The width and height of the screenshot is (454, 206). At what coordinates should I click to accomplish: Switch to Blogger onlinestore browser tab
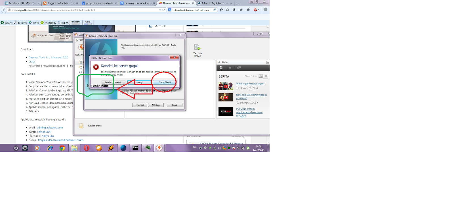[x=60, y=3]
